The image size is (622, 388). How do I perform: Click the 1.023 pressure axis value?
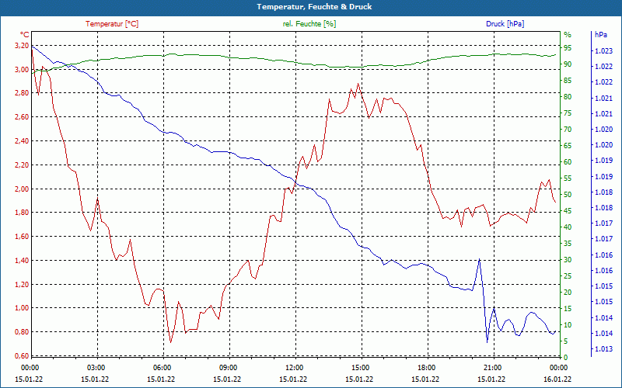pyautogui.click(x=603, y=50)
